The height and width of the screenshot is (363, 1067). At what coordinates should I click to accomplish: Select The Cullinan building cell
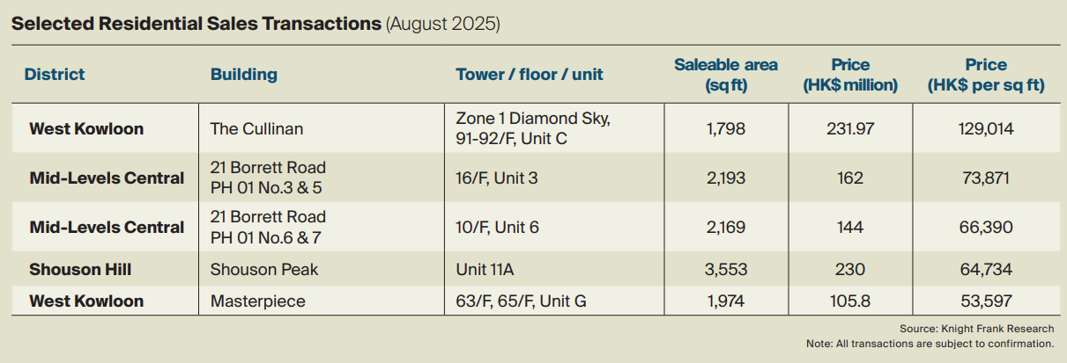(x=256, y=129)
